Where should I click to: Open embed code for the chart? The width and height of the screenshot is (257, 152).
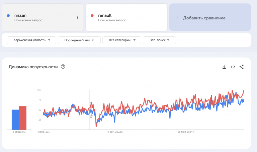tap(233, 67)
